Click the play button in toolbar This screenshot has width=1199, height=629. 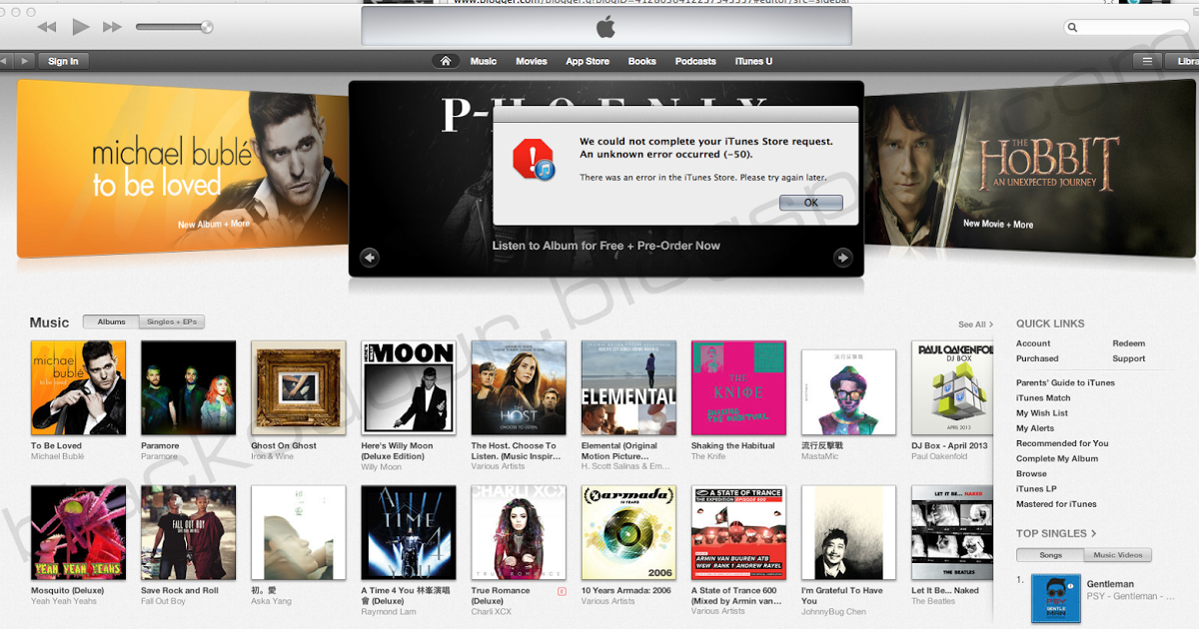tap(81, 27)
